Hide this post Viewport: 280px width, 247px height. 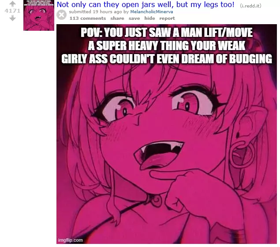pos(149,18)
